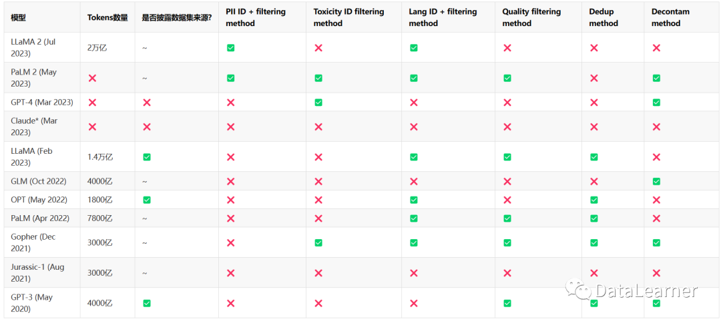Click green check for LLaMA 2 PII filtering
The height and width of the screenshot is (321, 721).
(230, 48)
